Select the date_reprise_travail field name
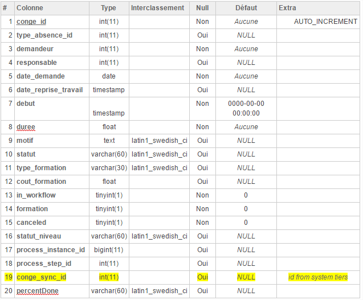Viewport: 363px width, 300px height. pyautogui.click(x=50, y=90)
